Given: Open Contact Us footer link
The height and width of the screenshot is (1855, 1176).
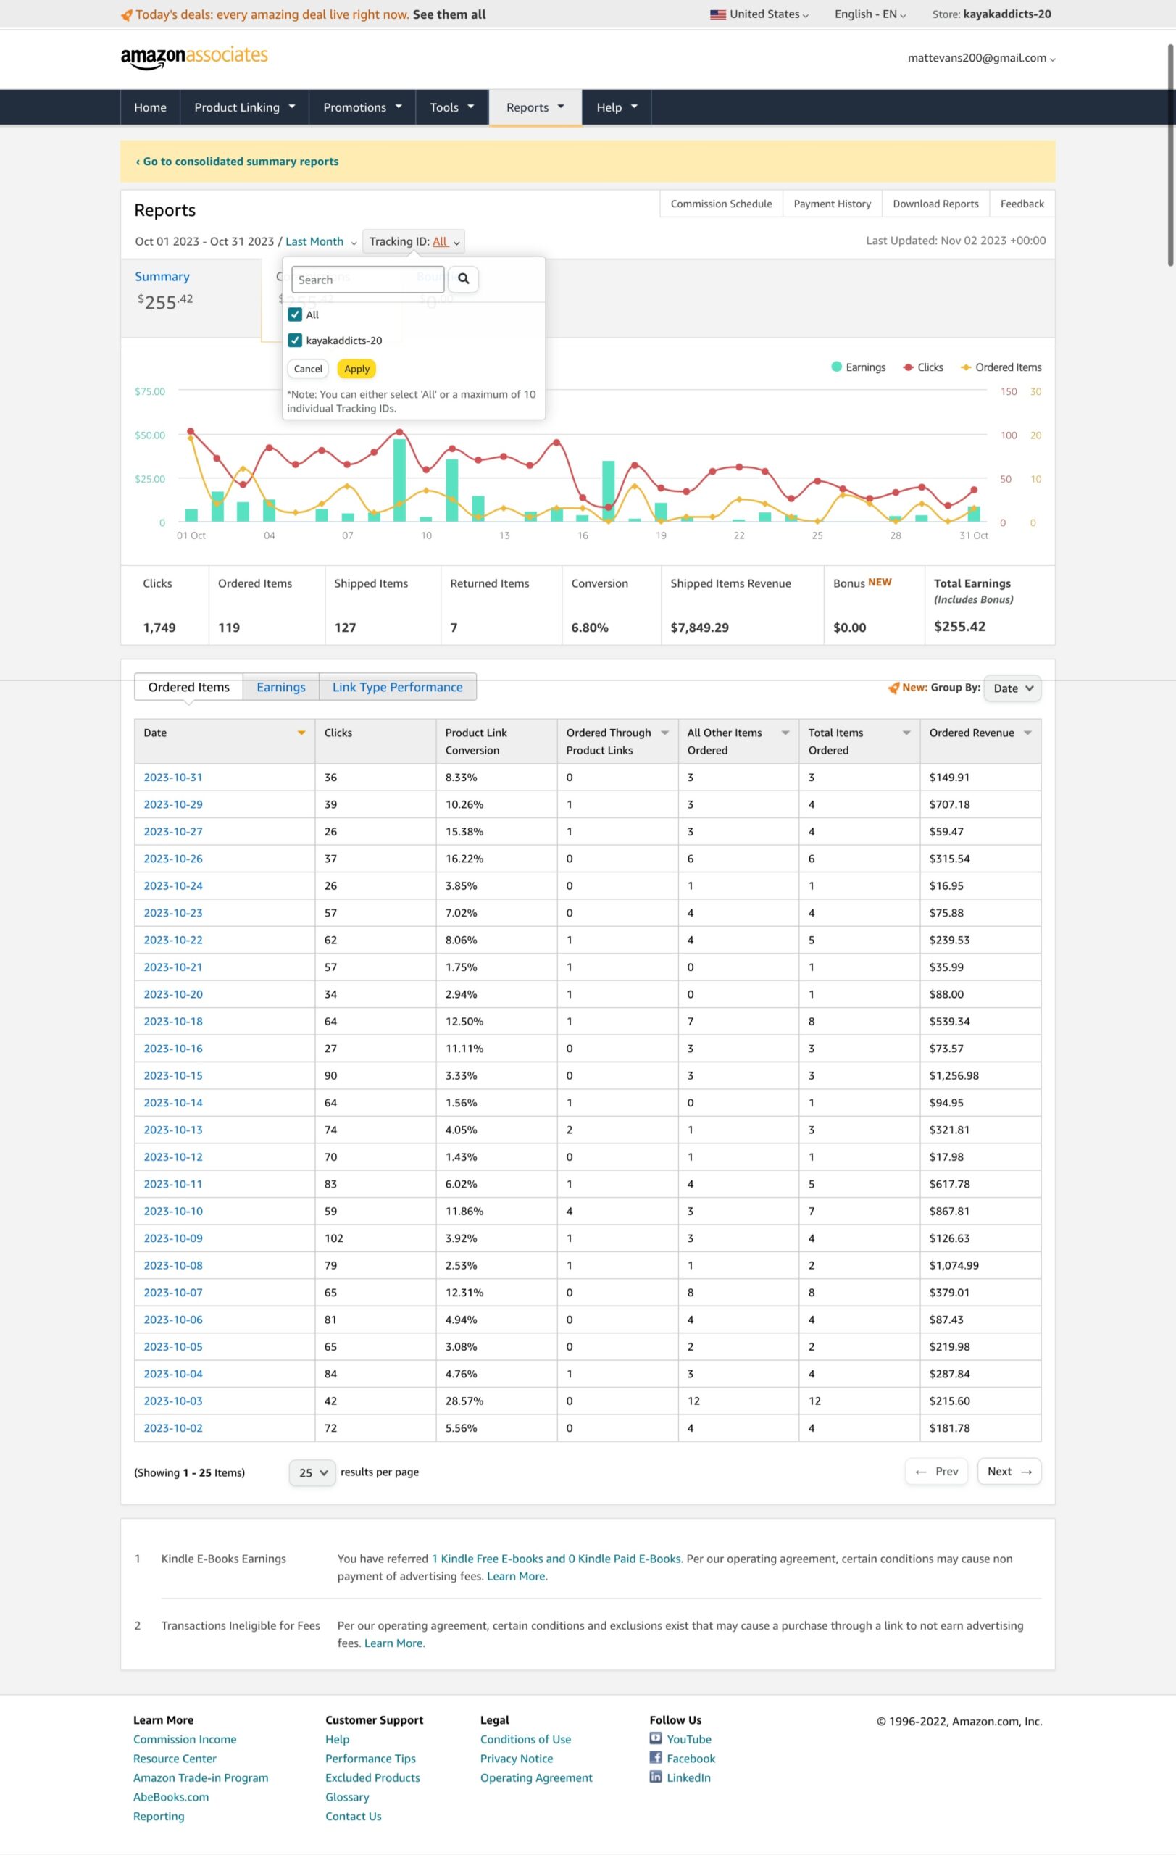Looking at the screenshot, I should (x=354, y=1816).
